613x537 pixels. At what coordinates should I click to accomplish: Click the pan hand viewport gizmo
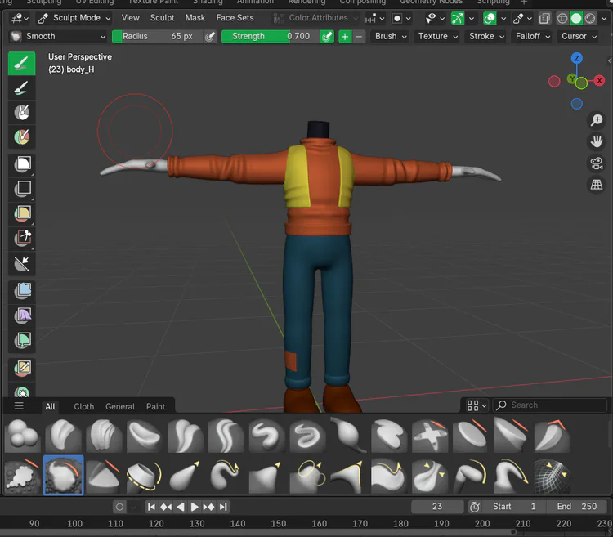click(x=597, y=141)
